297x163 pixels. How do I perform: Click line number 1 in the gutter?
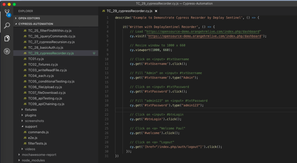click(x=107, y=18)
